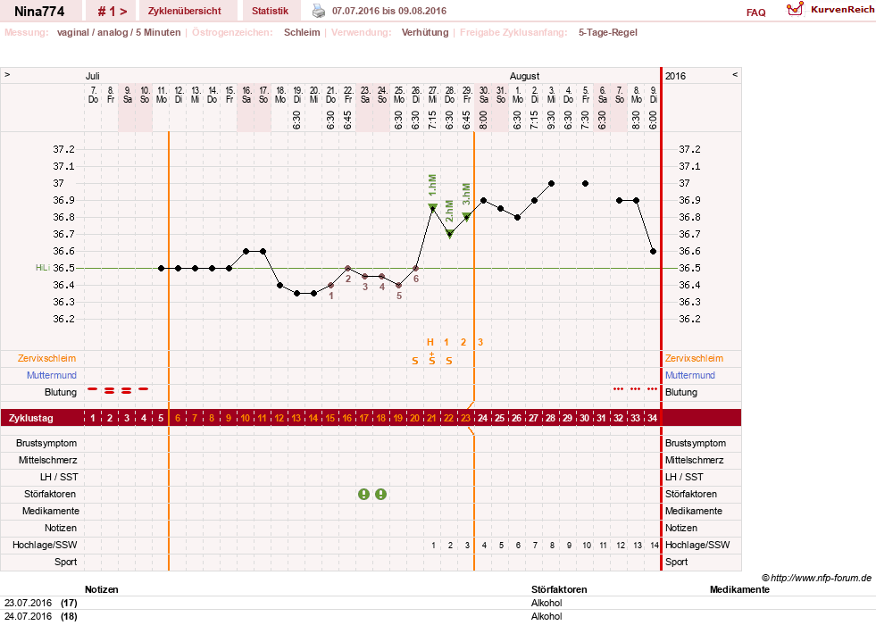Click the Zyklustag header label
The height and width of the screenshot is (642, 876).
click(x=30, y=418)
